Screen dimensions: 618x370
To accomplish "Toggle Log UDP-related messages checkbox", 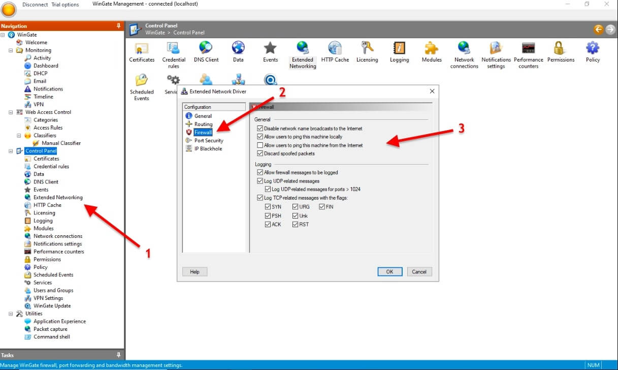I will [x=261, y=181].
